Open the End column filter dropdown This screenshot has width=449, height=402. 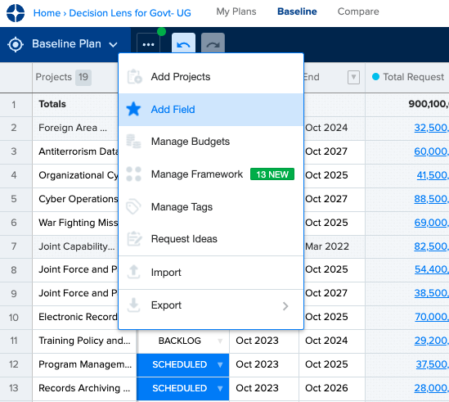[353, 77]
